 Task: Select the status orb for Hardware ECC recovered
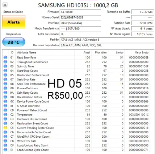click(5, 119)
